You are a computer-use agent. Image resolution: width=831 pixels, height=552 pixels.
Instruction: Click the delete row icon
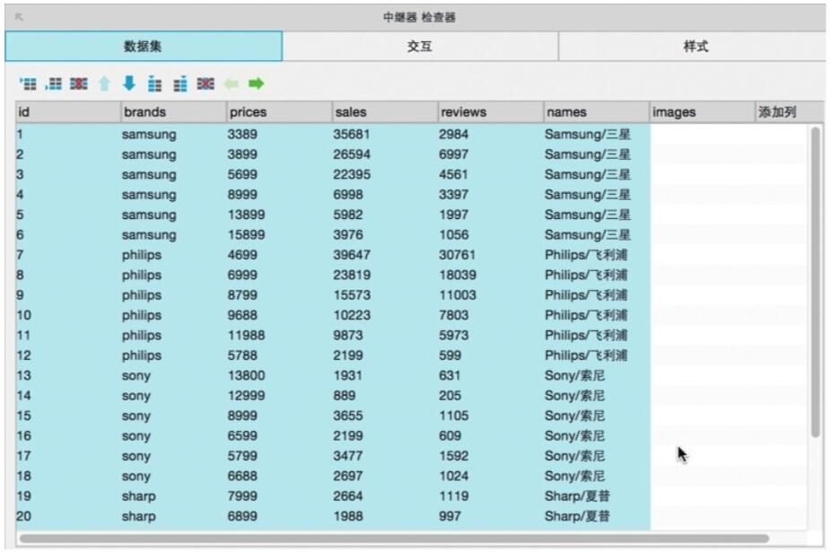click(78, 83)
